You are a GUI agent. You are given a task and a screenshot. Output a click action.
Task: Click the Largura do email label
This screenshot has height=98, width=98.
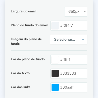click(x=24, y=11)
